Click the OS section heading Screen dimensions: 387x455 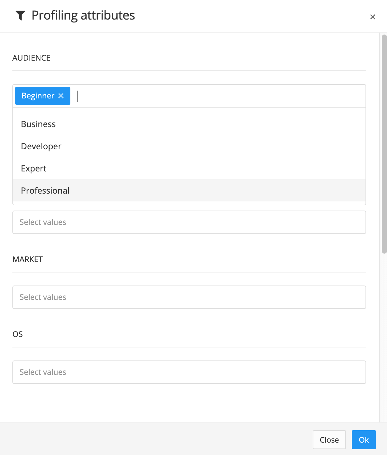[18, 334]
